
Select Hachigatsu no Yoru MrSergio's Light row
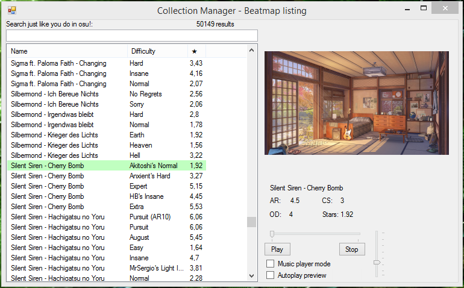(x=107, y=268)
